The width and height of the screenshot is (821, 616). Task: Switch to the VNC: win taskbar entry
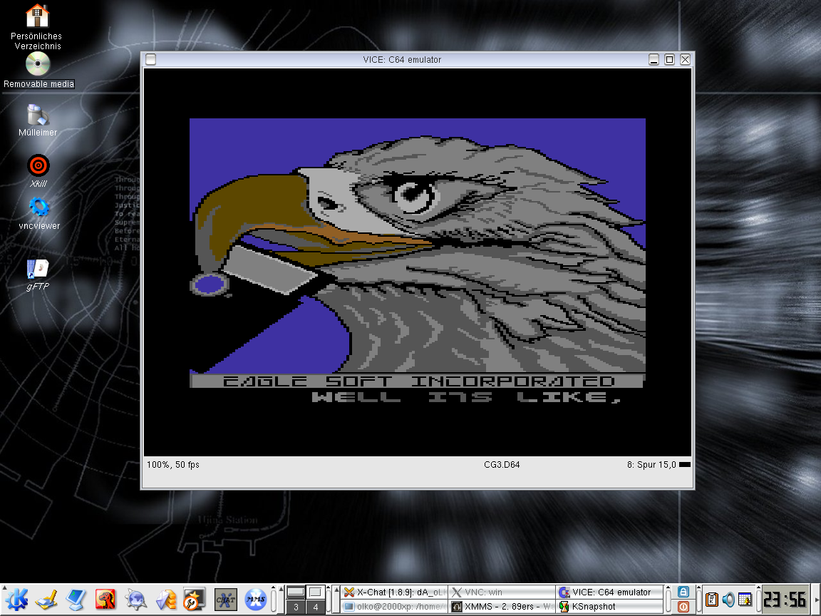502,592
